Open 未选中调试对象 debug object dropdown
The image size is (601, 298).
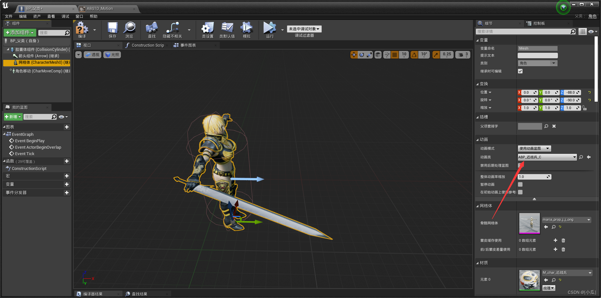coord(304,29)
